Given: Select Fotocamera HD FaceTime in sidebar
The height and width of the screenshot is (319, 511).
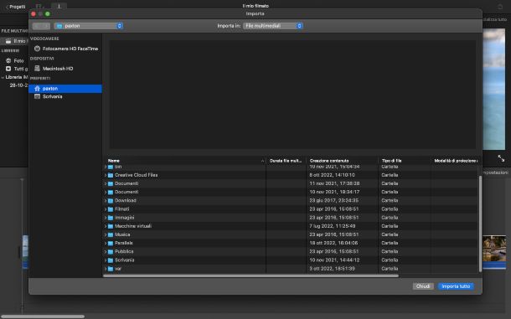Looking at the screenshot, I should (x=65, y=49).
